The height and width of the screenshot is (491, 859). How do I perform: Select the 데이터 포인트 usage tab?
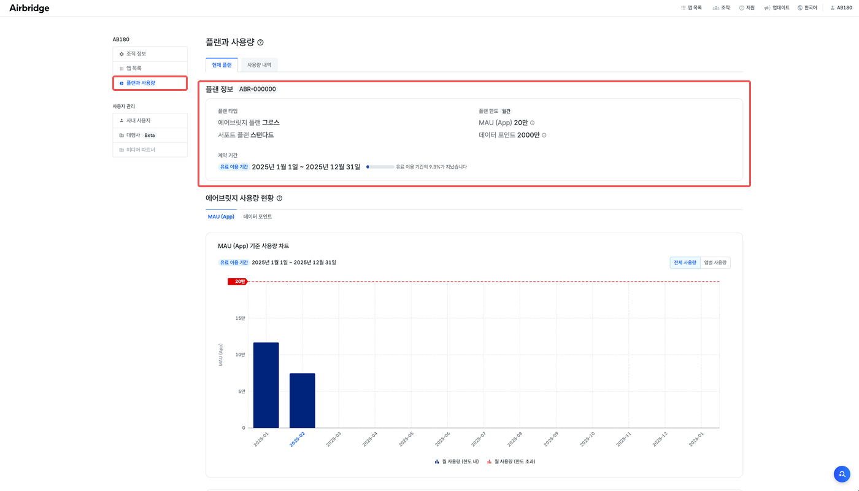pyautogui.click(x=258, y=217)
